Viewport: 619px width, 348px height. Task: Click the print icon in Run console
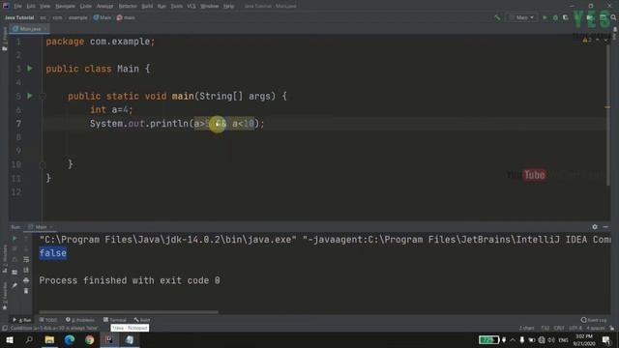(26, 280)
